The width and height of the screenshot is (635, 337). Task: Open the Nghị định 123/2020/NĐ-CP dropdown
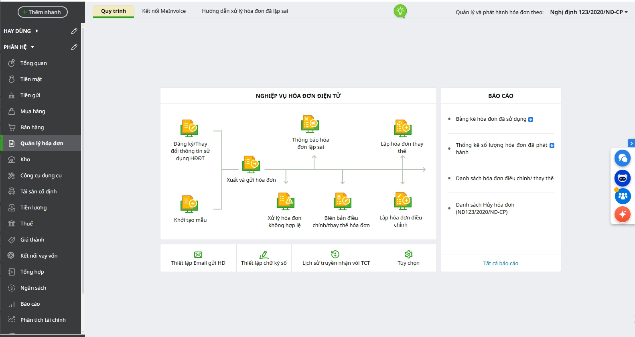click(x=588, y=12)
